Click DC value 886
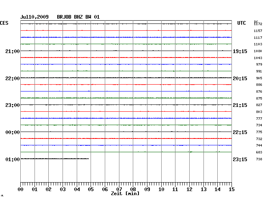Screen dimensions: 264x200 (259, 85)
